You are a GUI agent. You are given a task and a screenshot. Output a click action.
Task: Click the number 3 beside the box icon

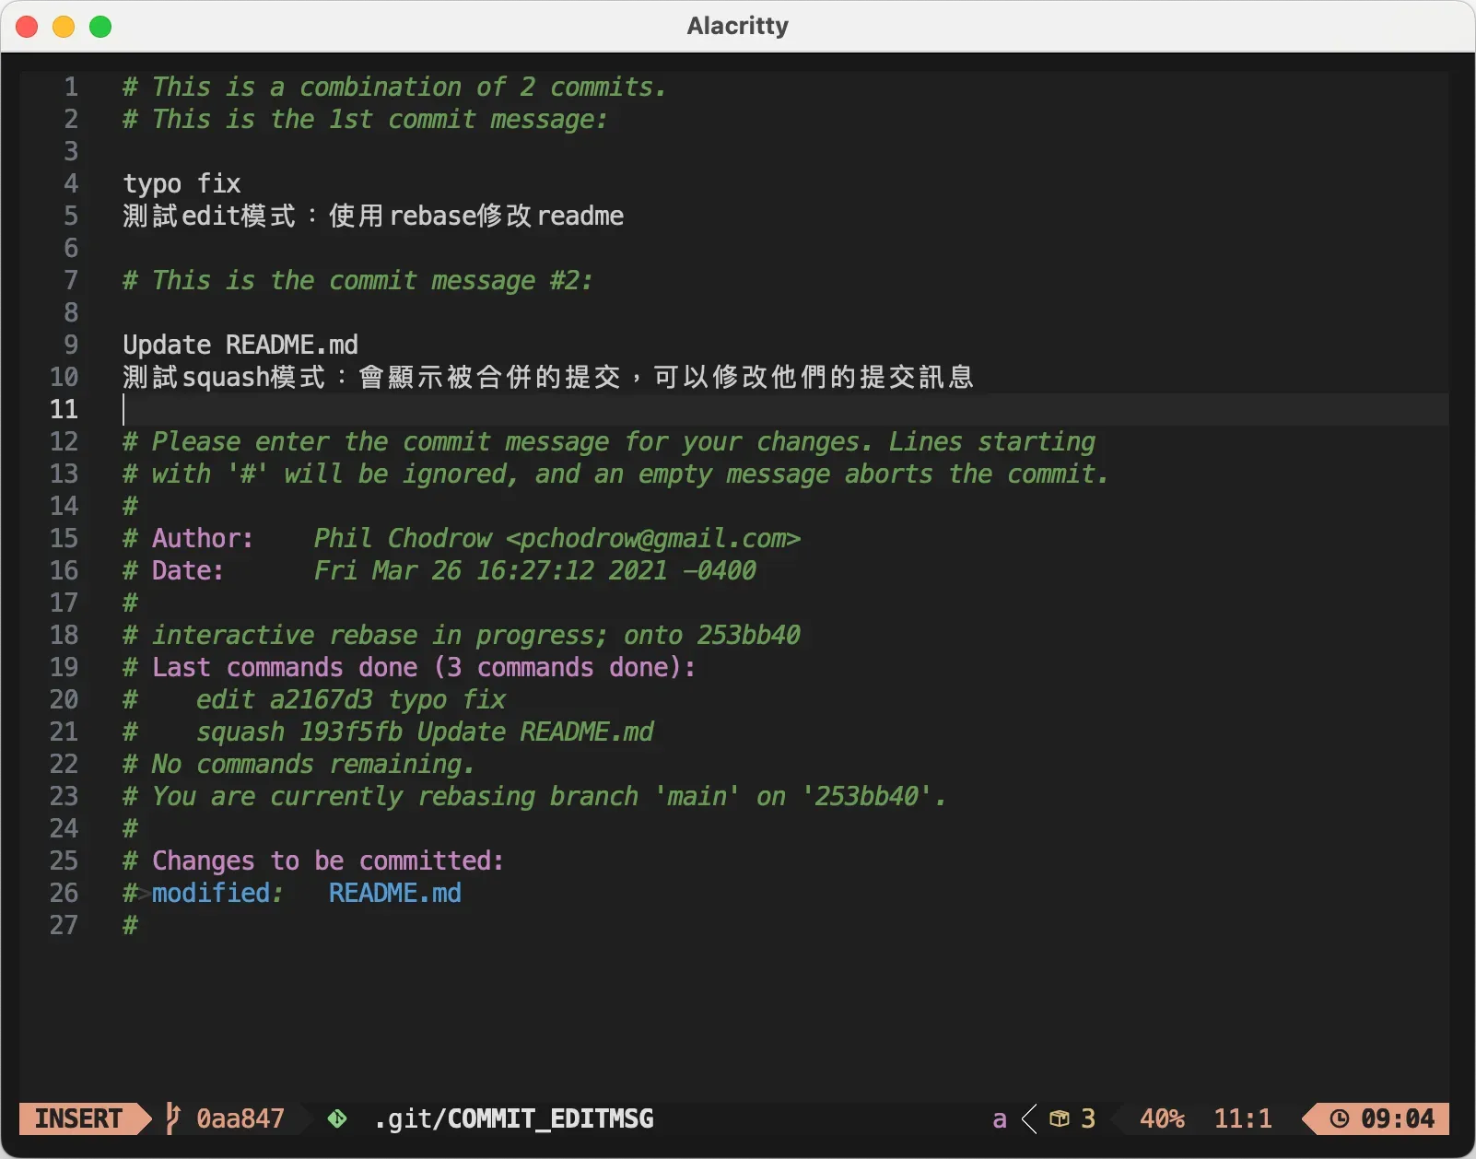coord(1088,1118)
